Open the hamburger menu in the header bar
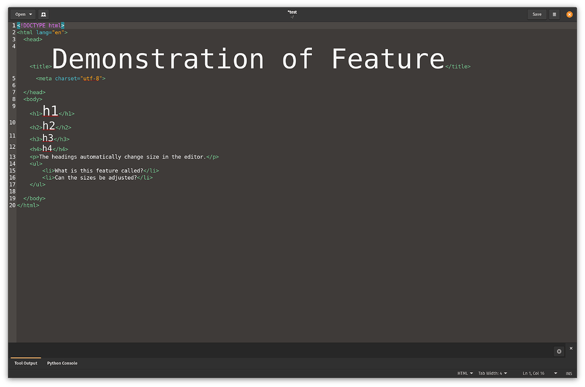The width and height of the screenshot is (585, 387). 554,14
